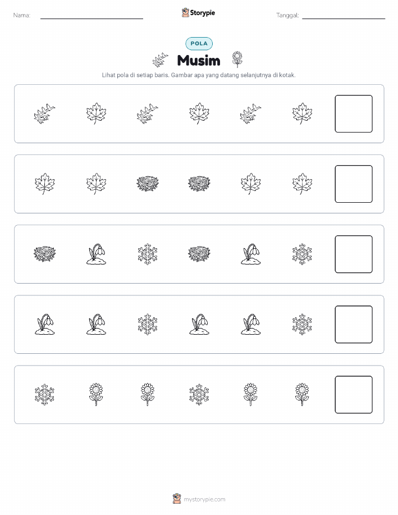
Task: Click the first snowdrop flower in row four
Action: (45, 324)
